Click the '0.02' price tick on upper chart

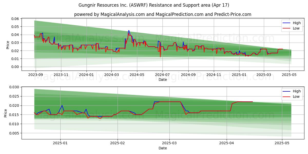click(15, 51)
